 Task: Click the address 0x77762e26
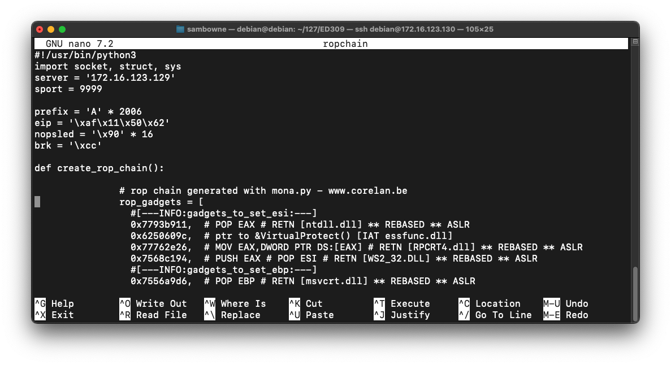[x=159, y=247]
